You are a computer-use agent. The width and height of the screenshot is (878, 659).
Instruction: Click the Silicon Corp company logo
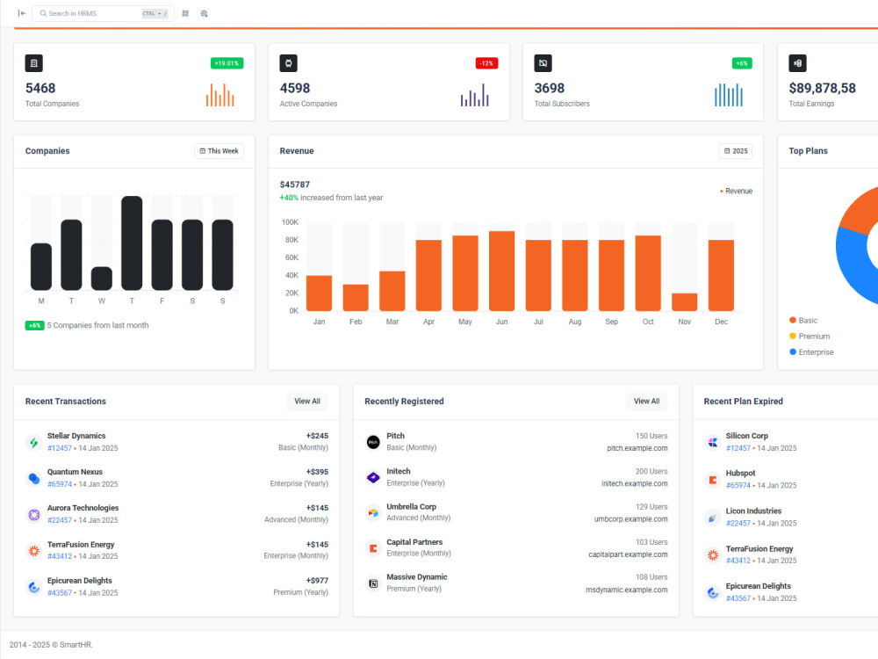712,442
